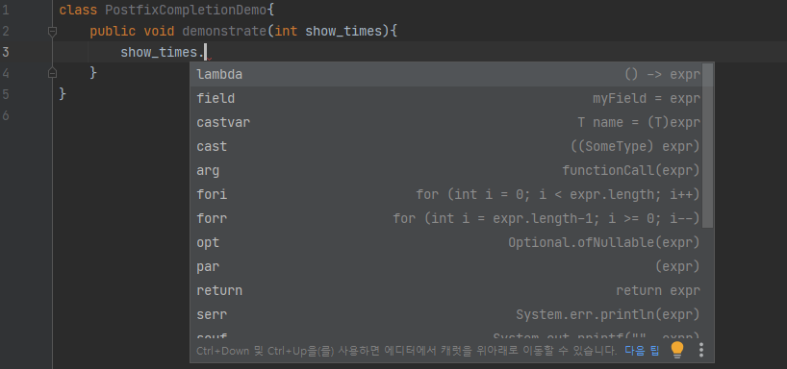The image size is (787, 369).
Task: Click the completion list scrollbar thumb
Action: coord(708,145)
